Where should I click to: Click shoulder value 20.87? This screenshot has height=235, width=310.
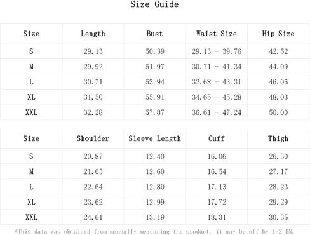[93, 156]
